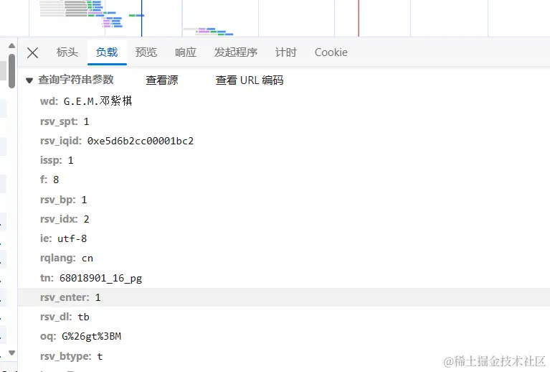Select the rsv_spt parameter row
Image resolution: width=550 pixels, height=372 pixels.
click(284, 121)
